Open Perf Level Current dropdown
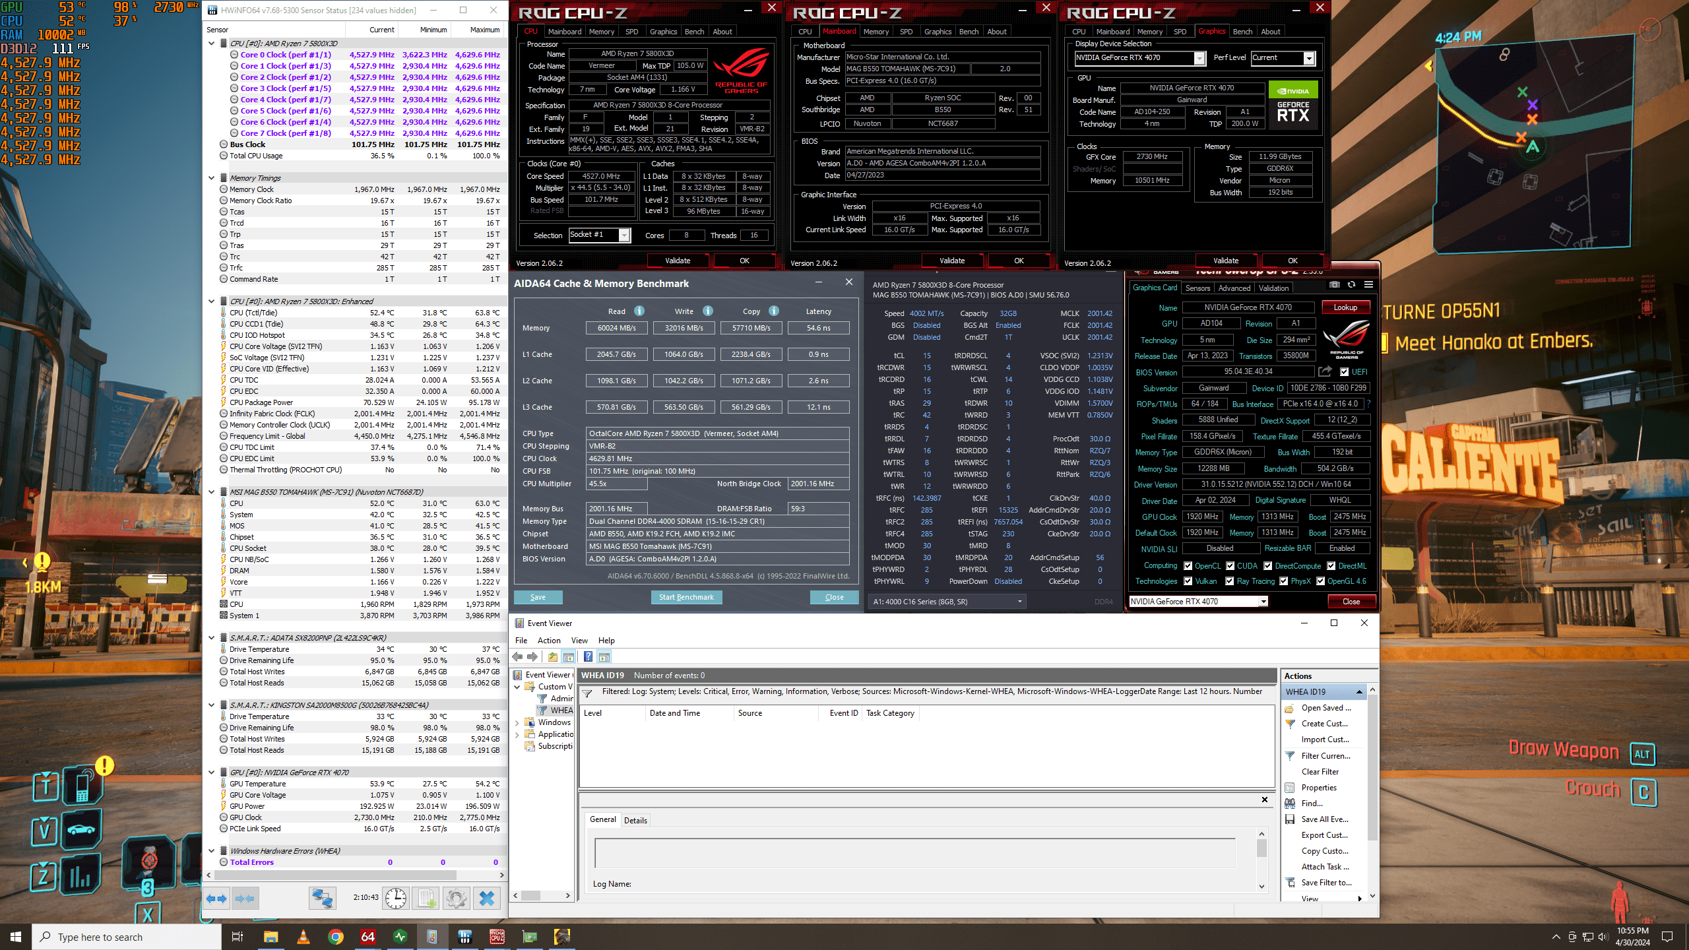Screen dimensions: 1689x950 coord(1283,58)
